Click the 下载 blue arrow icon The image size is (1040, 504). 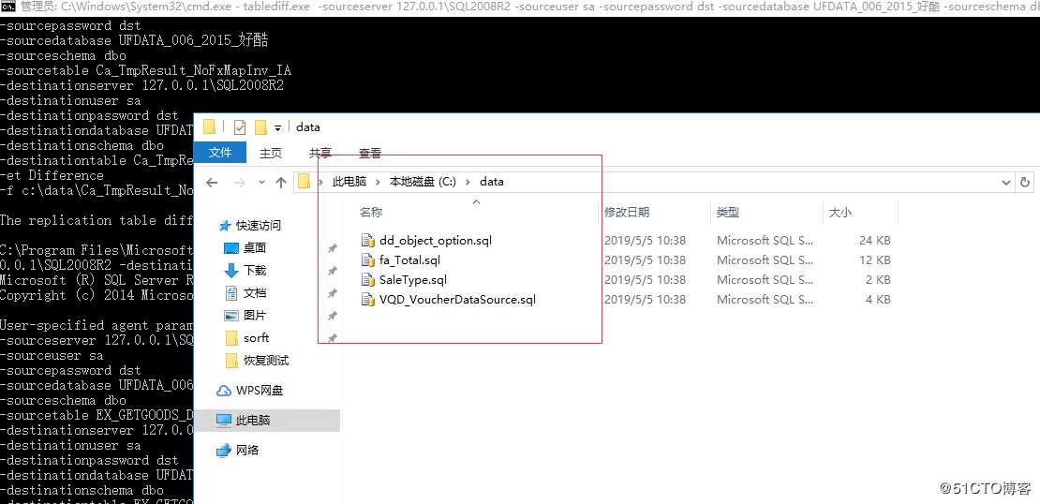point(231,271)
